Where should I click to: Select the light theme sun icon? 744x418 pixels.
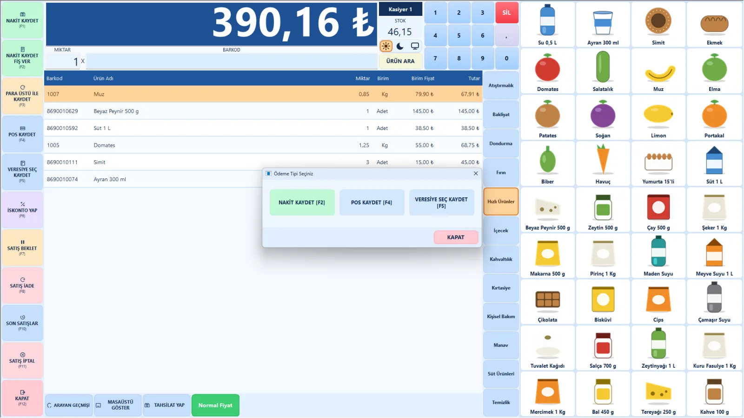(386, 46)
